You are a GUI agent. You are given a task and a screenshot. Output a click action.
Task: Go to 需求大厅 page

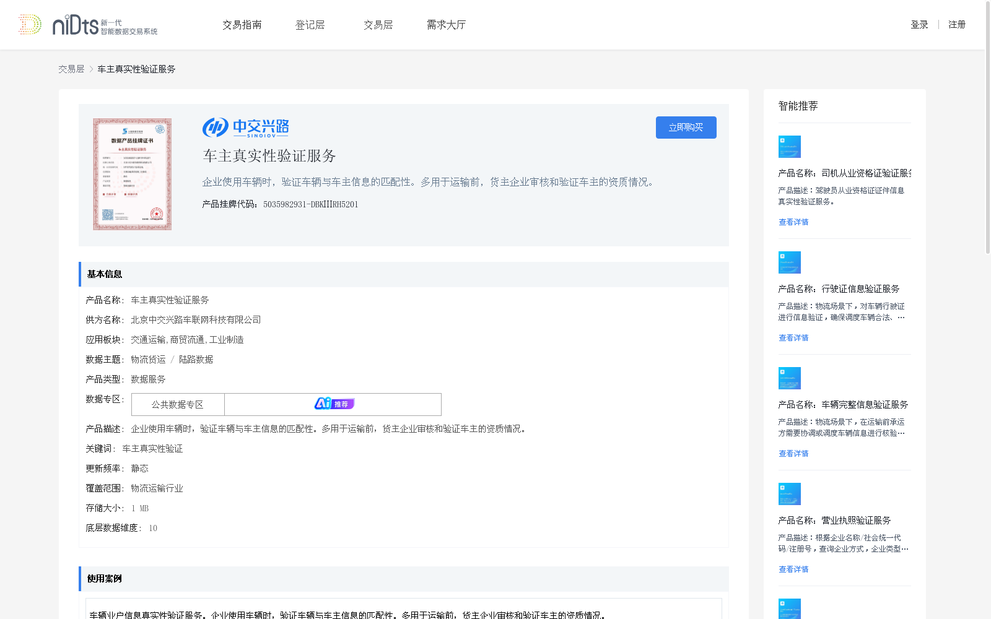(x=446, y=25)
